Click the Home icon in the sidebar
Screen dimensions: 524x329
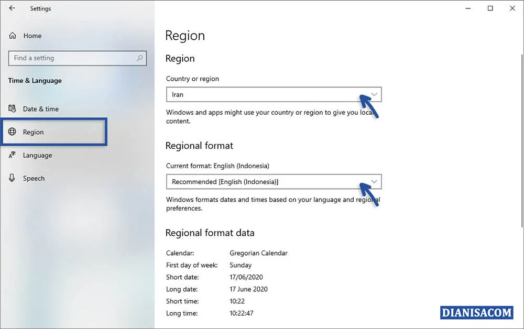13,36
